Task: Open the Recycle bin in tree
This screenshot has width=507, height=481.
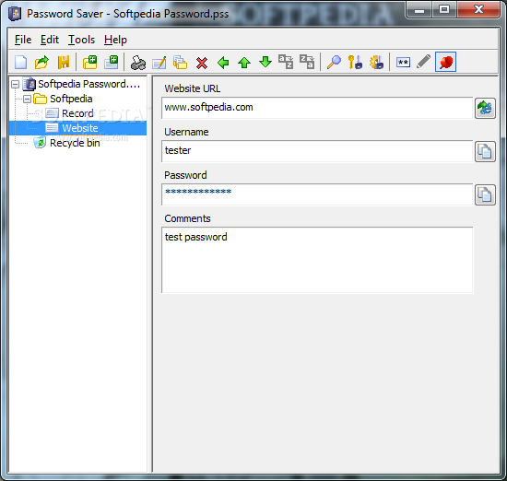Action: click(x=75, y=143)
